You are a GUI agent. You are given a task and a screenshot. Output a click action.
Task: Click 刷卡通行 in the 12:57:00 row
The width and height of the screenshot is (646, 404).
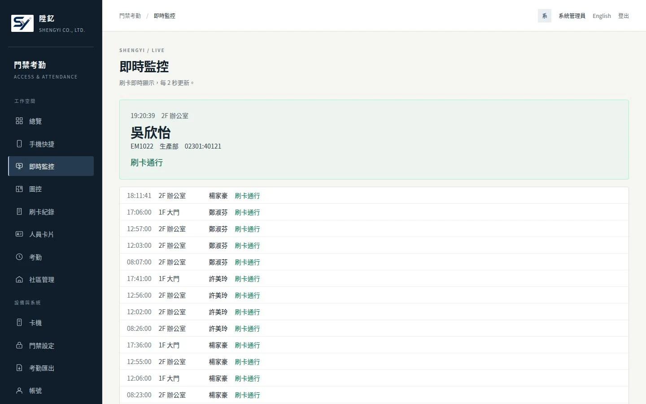[x=247, y=229]
